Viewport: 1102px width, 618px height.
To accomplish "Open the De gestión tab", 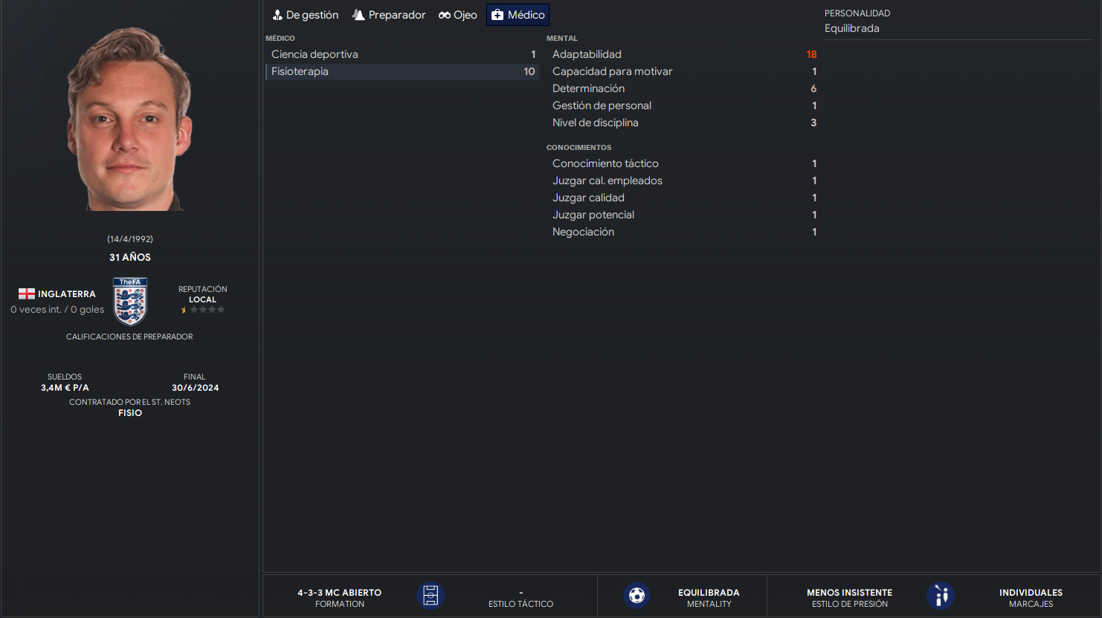I will click(306, 15).
